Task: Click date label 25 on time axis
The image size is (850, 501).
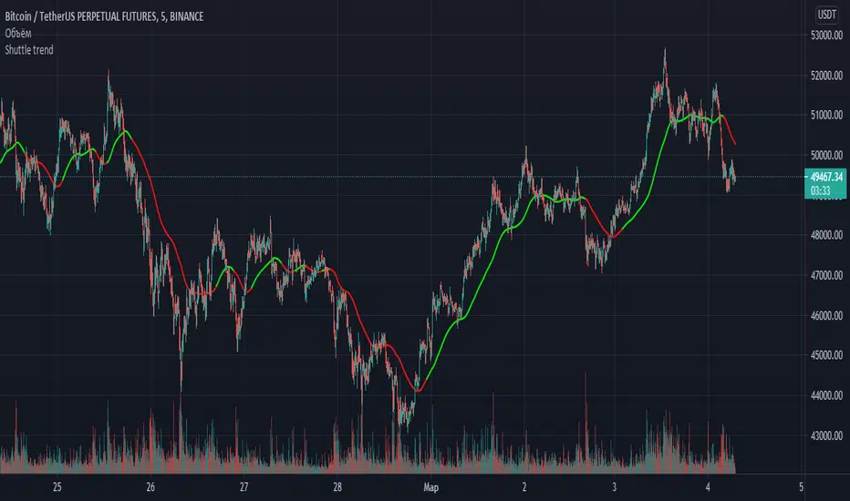Action: (x=57, y=487)
